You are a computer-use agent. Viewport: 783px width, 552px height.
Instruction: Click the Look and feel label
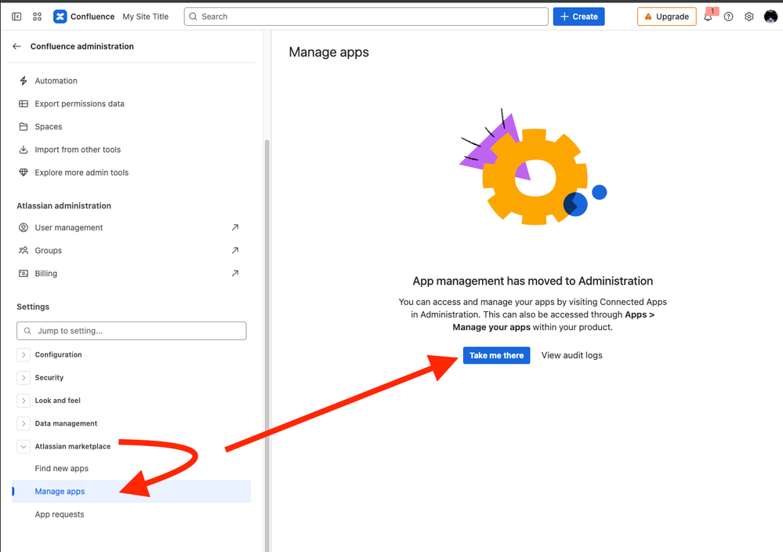[57, 401]
